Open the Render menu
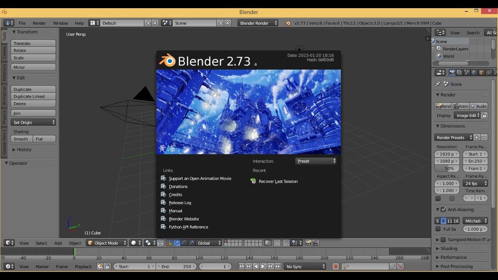 39,23
